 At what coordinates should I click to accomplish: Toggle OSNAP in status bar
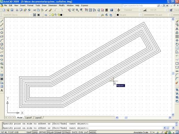[x=58, y=132]
